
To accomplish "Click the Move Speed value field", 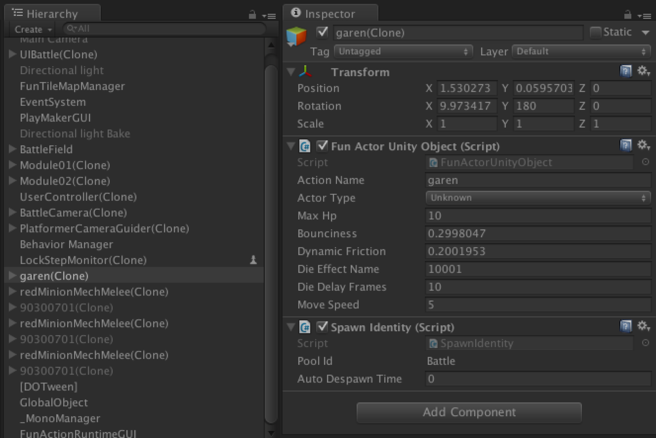I will point(538,305).
